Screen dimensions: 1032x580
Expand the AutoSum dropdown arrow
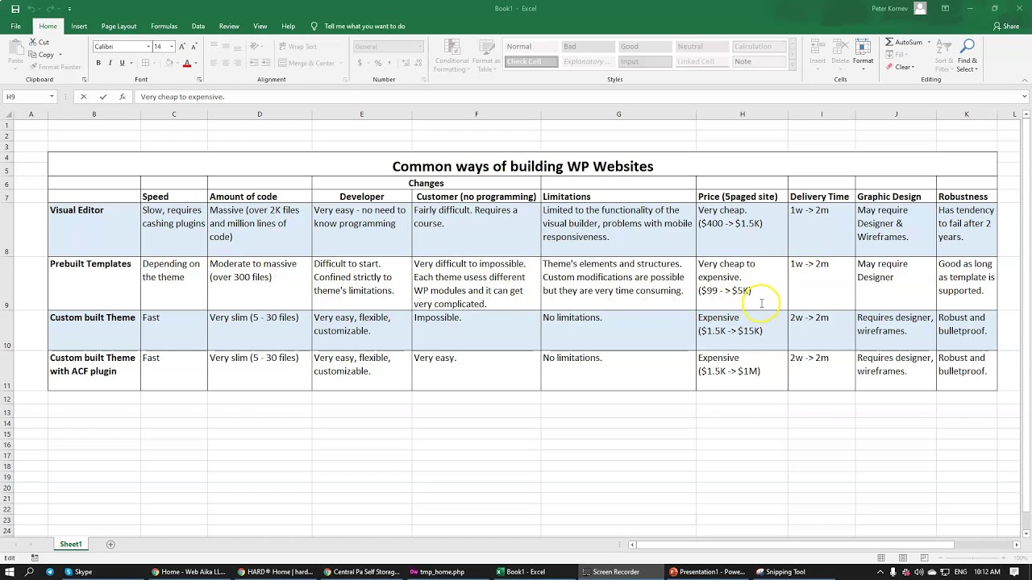pyautogui.click(x=929, y=42)
